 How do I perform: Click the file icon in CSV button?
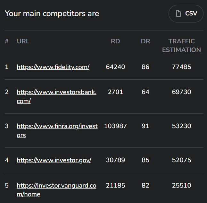pyautogui.click(x=178, y=13)
